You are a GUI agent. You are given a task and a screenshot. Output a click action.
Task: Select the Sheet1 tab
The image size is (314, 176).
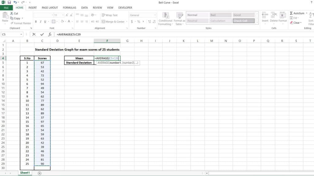(x=25, y=173)
